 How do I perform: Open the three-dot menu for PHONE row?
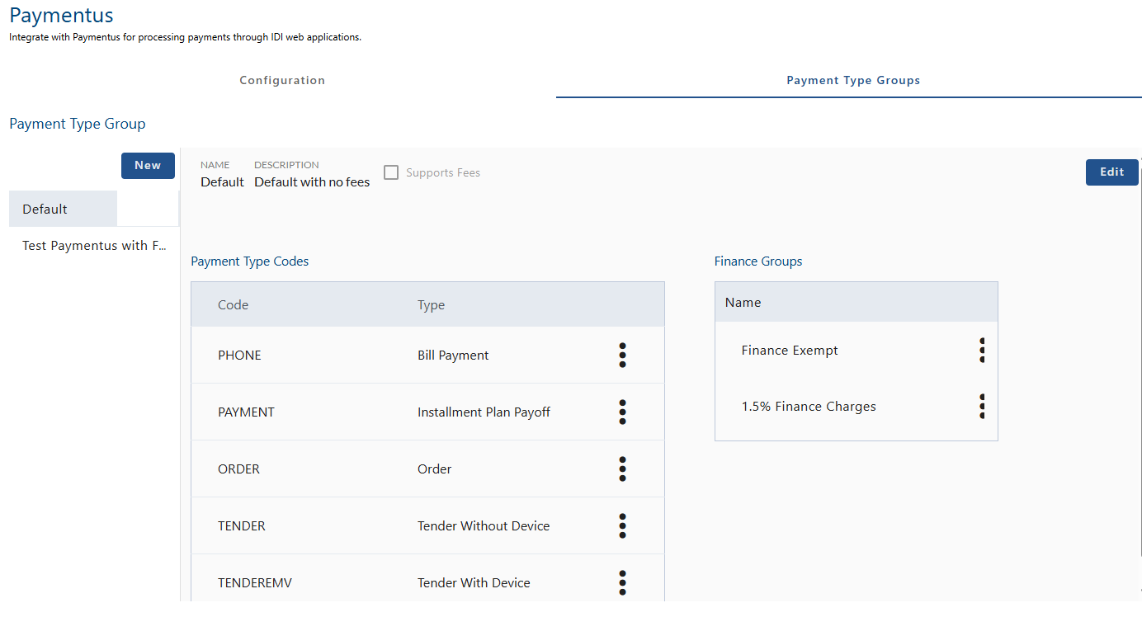622,355
